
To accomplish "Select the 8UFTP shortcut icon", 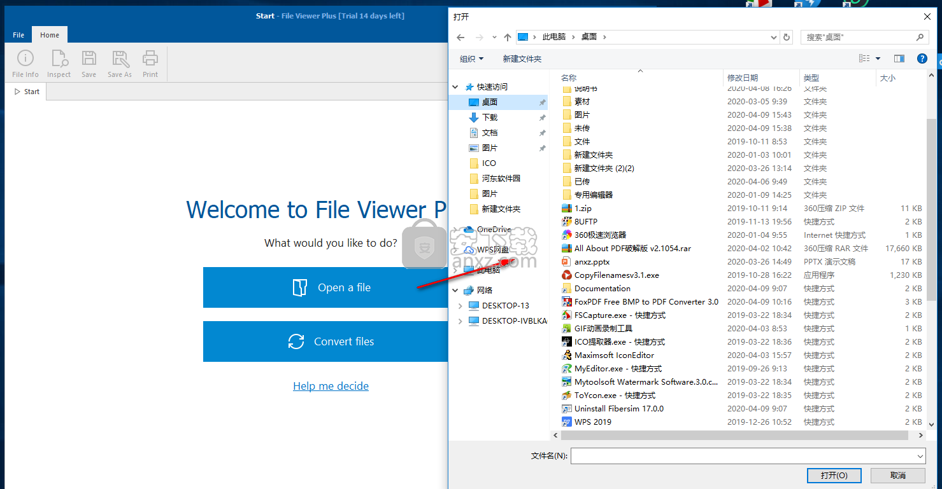I will click(x=567, y=222).
